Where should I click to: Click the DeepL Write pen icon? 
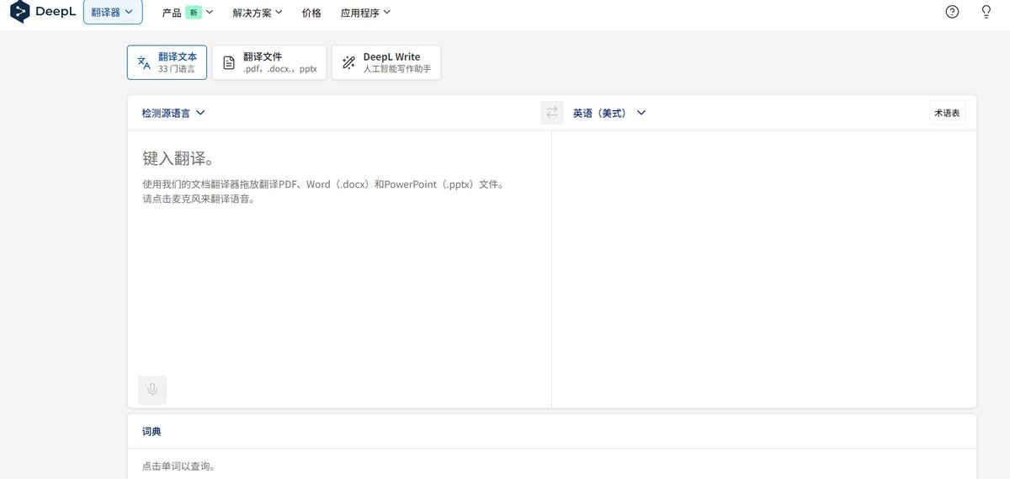[348, 63]
